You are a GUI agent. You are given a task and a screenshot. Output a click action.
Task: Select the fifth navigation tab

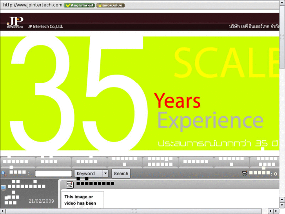click(x=160, y=161)
